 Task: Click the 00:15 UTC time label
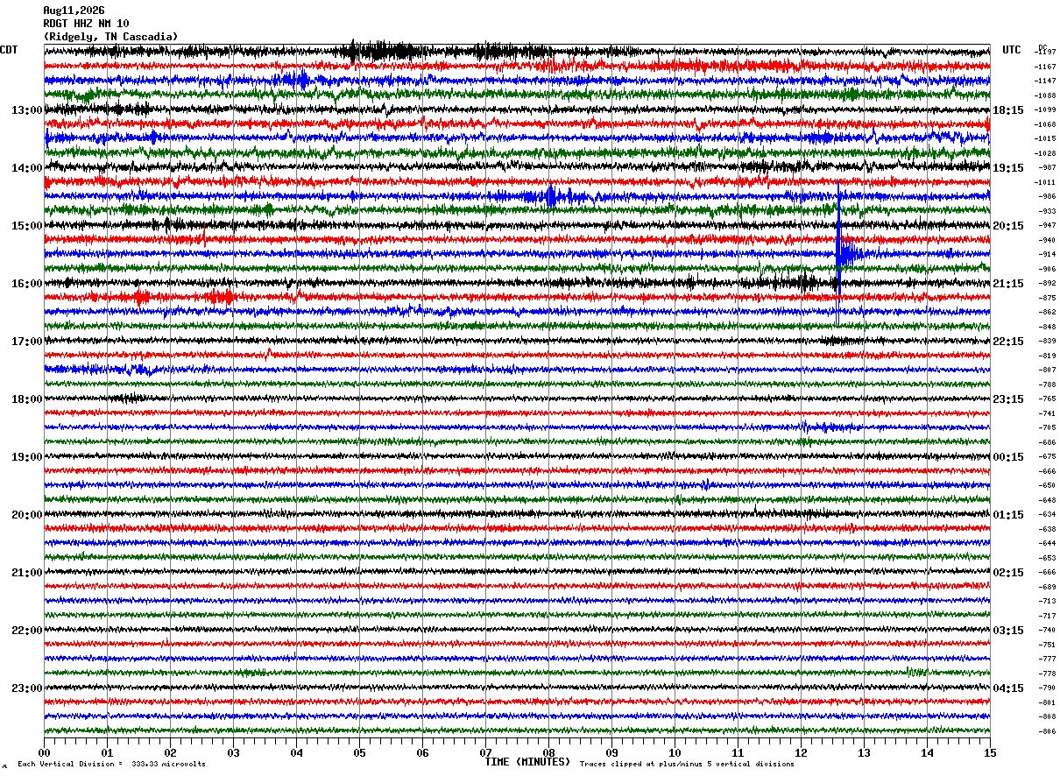[1008, 457]
